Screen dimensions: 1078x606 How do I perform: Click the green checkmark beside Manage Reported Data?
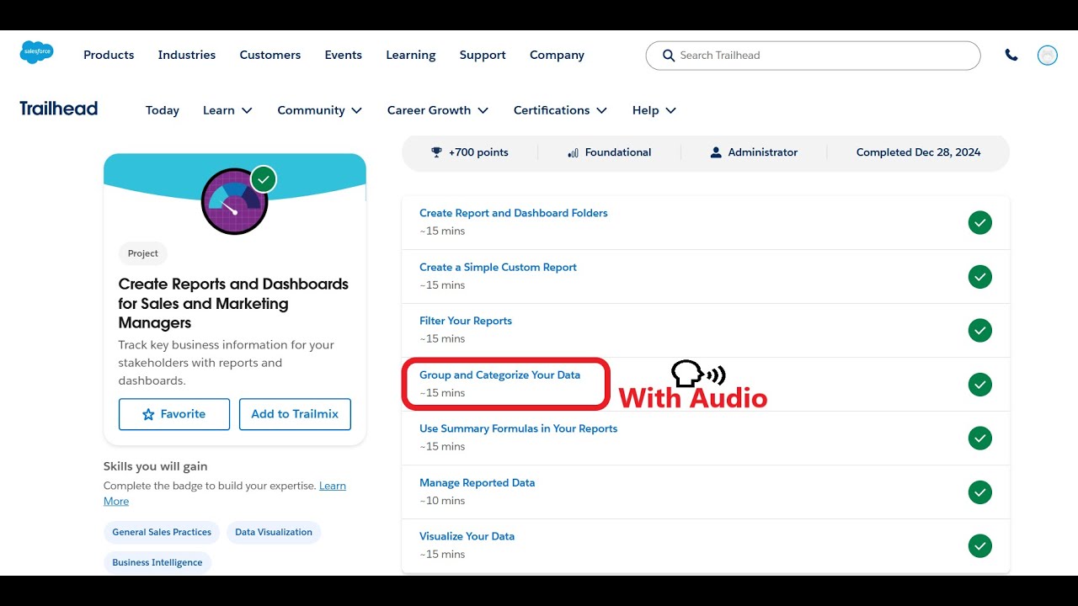[x=980, y=492]
